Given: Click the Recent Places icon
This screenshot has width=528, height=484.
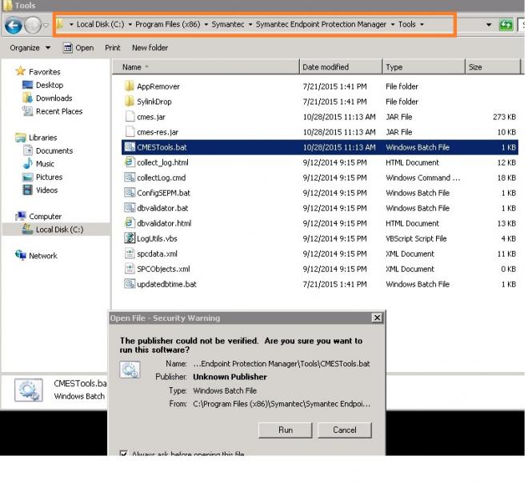Looking at the screenshot, I should coord(27,111).
